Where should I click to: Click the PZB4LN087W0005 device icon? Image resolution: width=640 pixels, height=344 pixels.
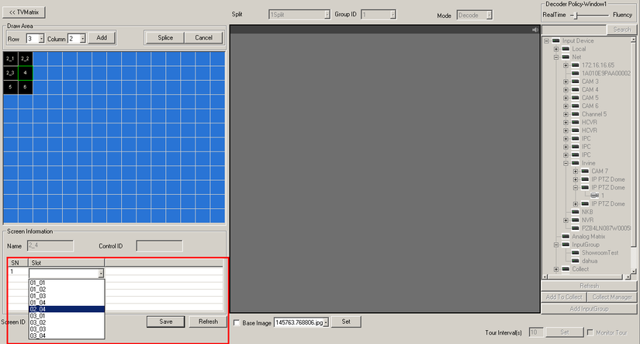click(x=575, y=228)
